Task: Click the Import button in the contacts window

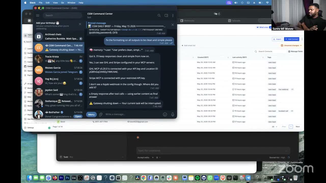Action: 277,39
